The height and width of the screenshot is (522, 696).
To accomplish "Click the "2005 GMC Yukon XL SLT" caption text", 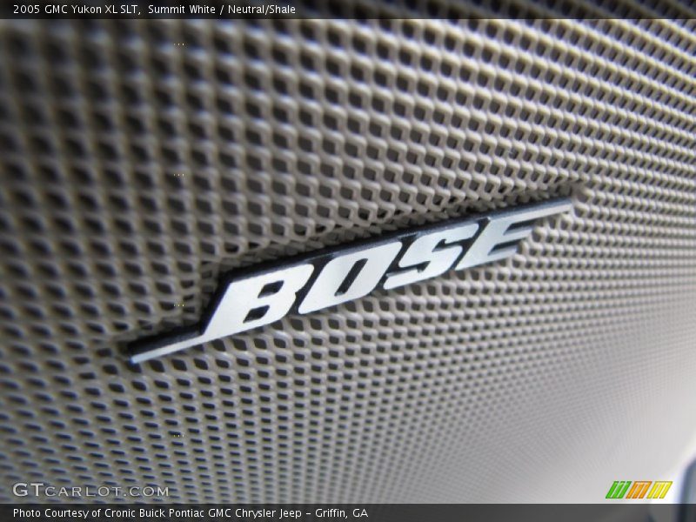I will 77,10.
